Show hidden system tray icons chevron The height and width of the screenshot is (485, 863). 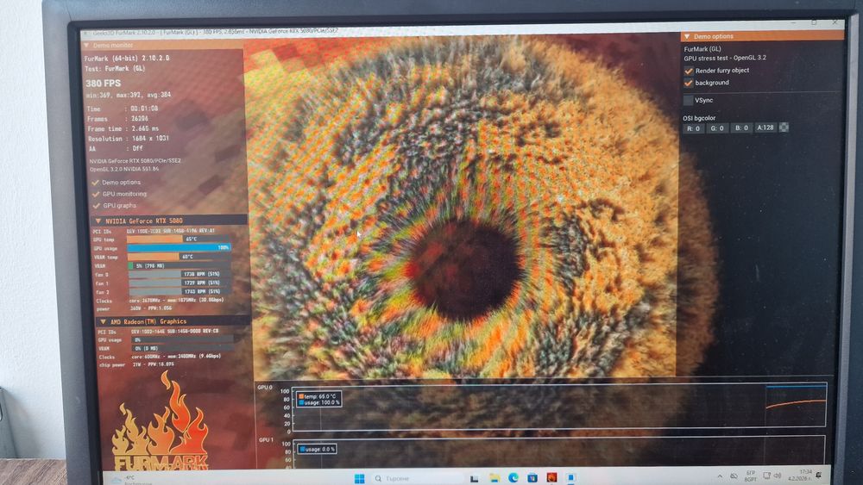tap(720, 476)
